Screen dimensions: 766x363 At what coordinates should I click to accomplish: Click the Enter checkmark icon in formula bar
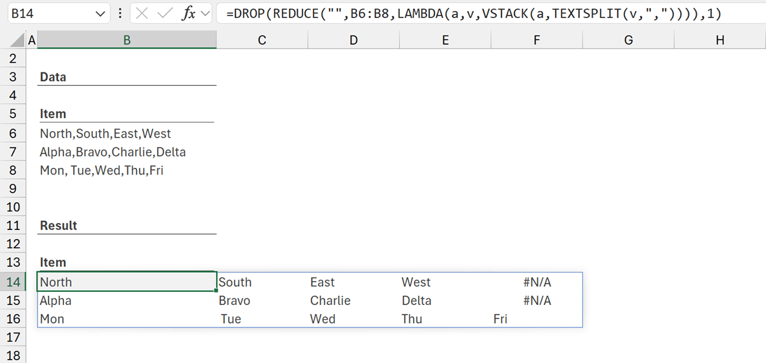click(x=165, y=14)
